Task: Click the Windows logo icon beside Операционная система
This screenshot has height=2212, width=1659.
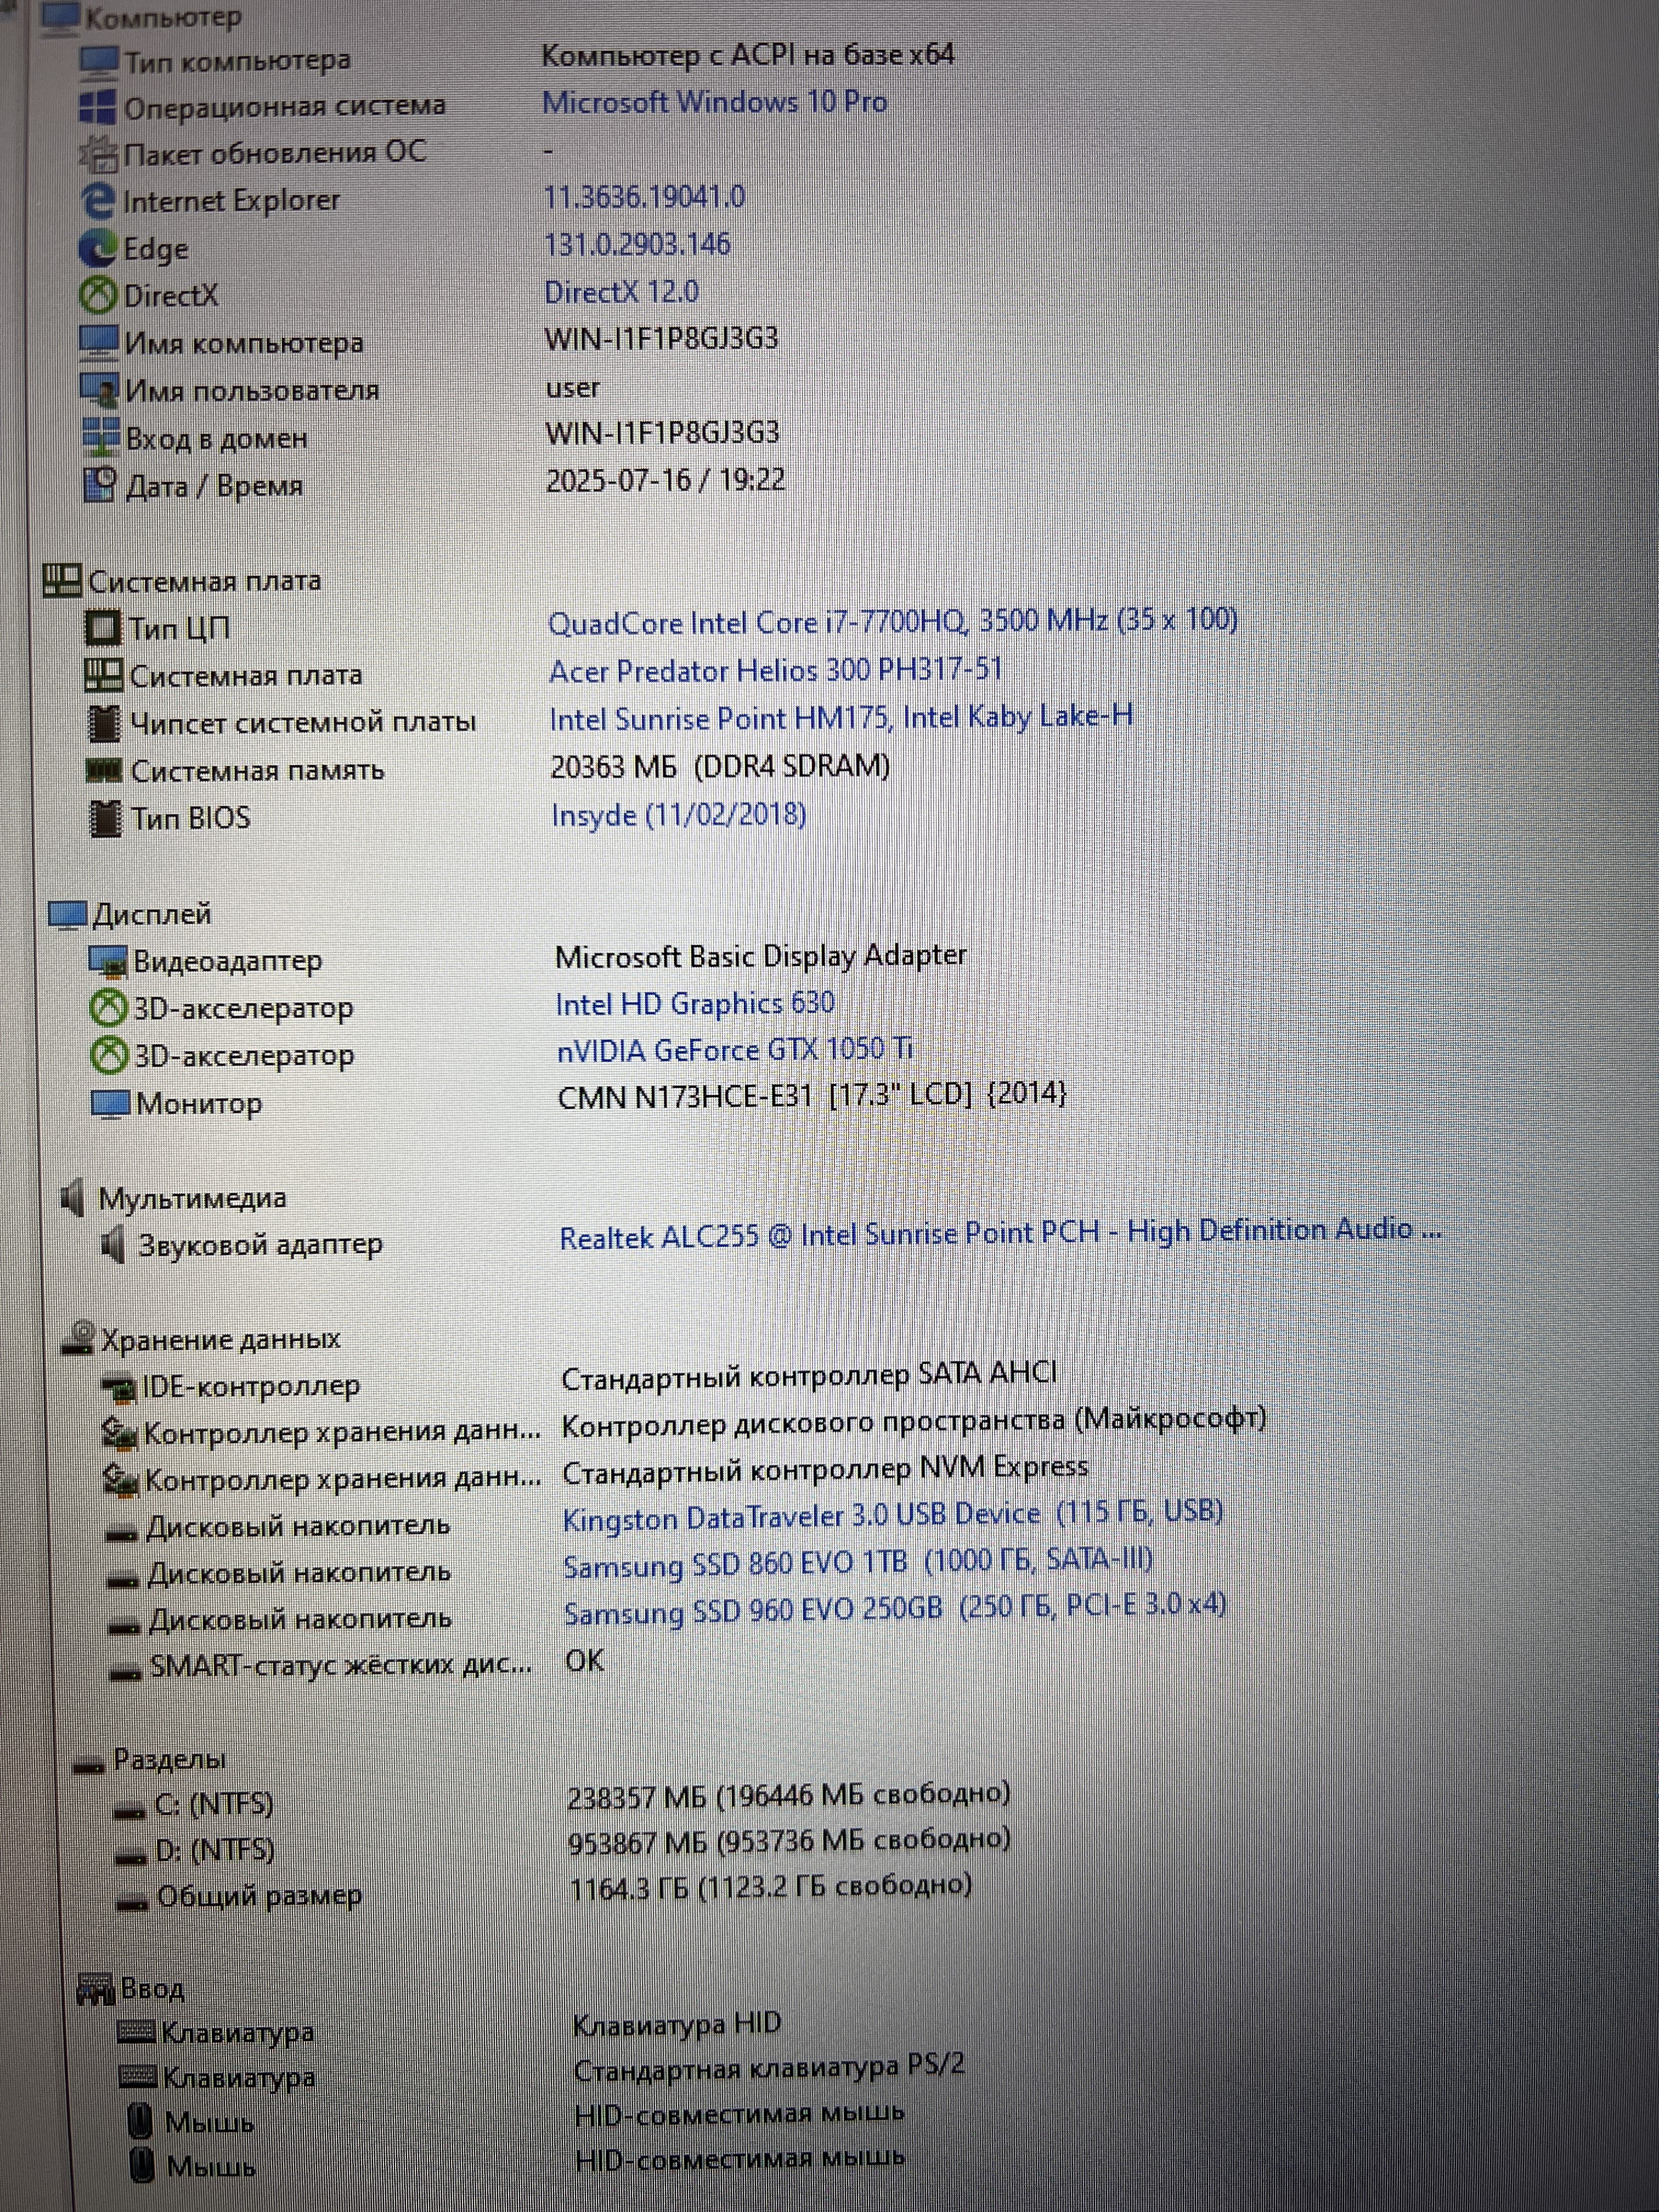Action: point(97,107)
